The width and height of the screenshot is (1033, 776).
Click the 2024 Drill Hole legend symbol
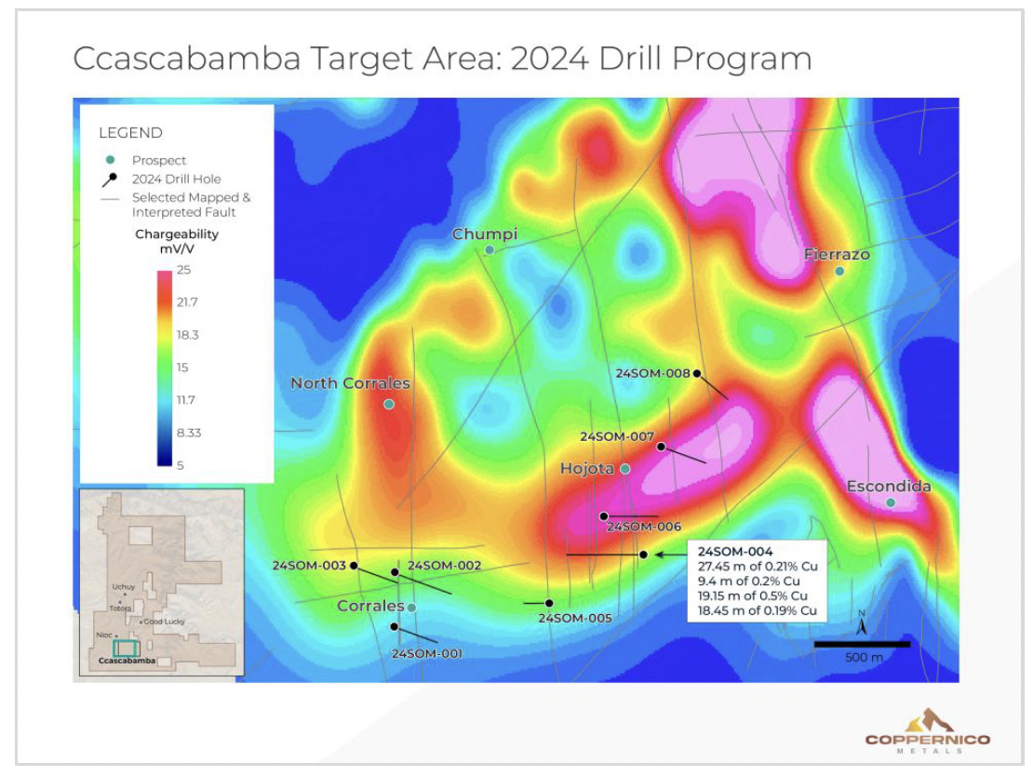[x=110, y=179]
